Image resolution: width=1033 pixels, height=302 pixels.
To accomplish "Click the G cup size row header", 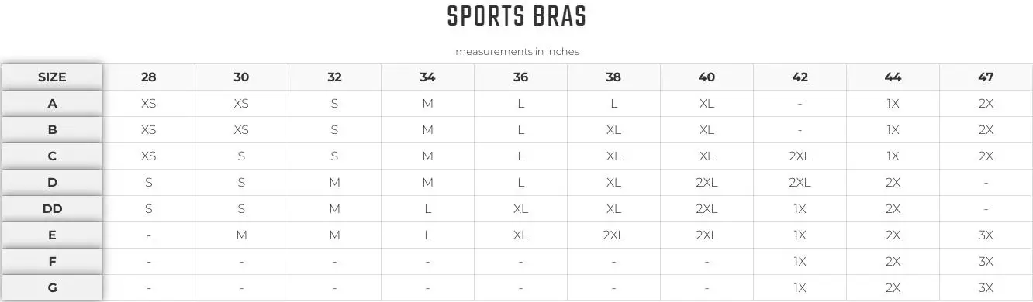I will [52, 287].
